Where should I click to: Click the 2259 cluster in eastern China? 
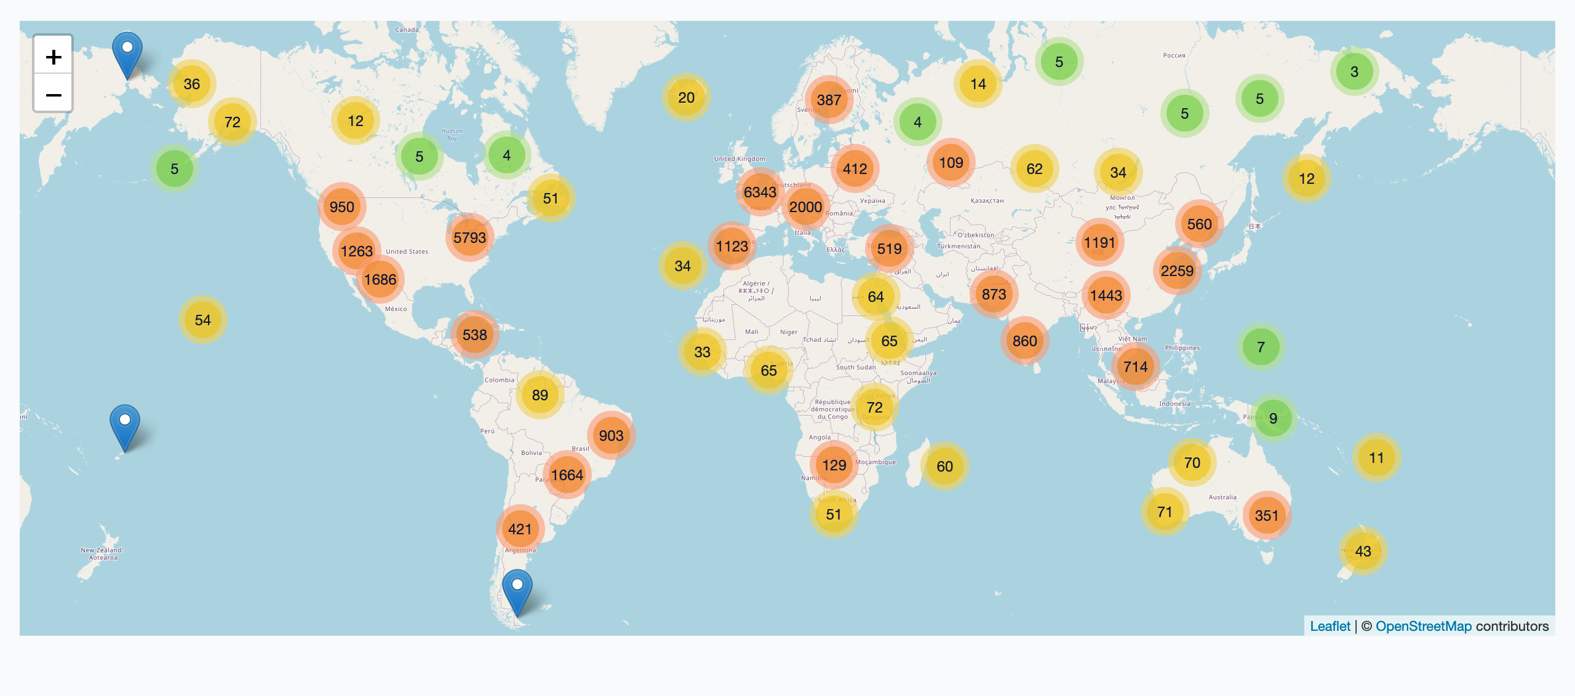click(x=1177, y=271)
